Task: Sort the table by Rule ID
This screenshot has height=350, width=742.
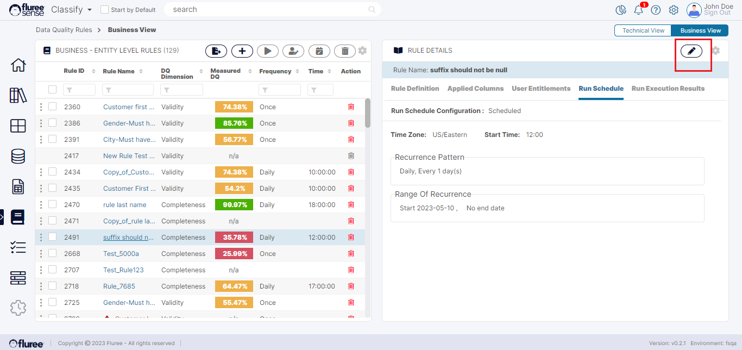Action: point(93,71)
